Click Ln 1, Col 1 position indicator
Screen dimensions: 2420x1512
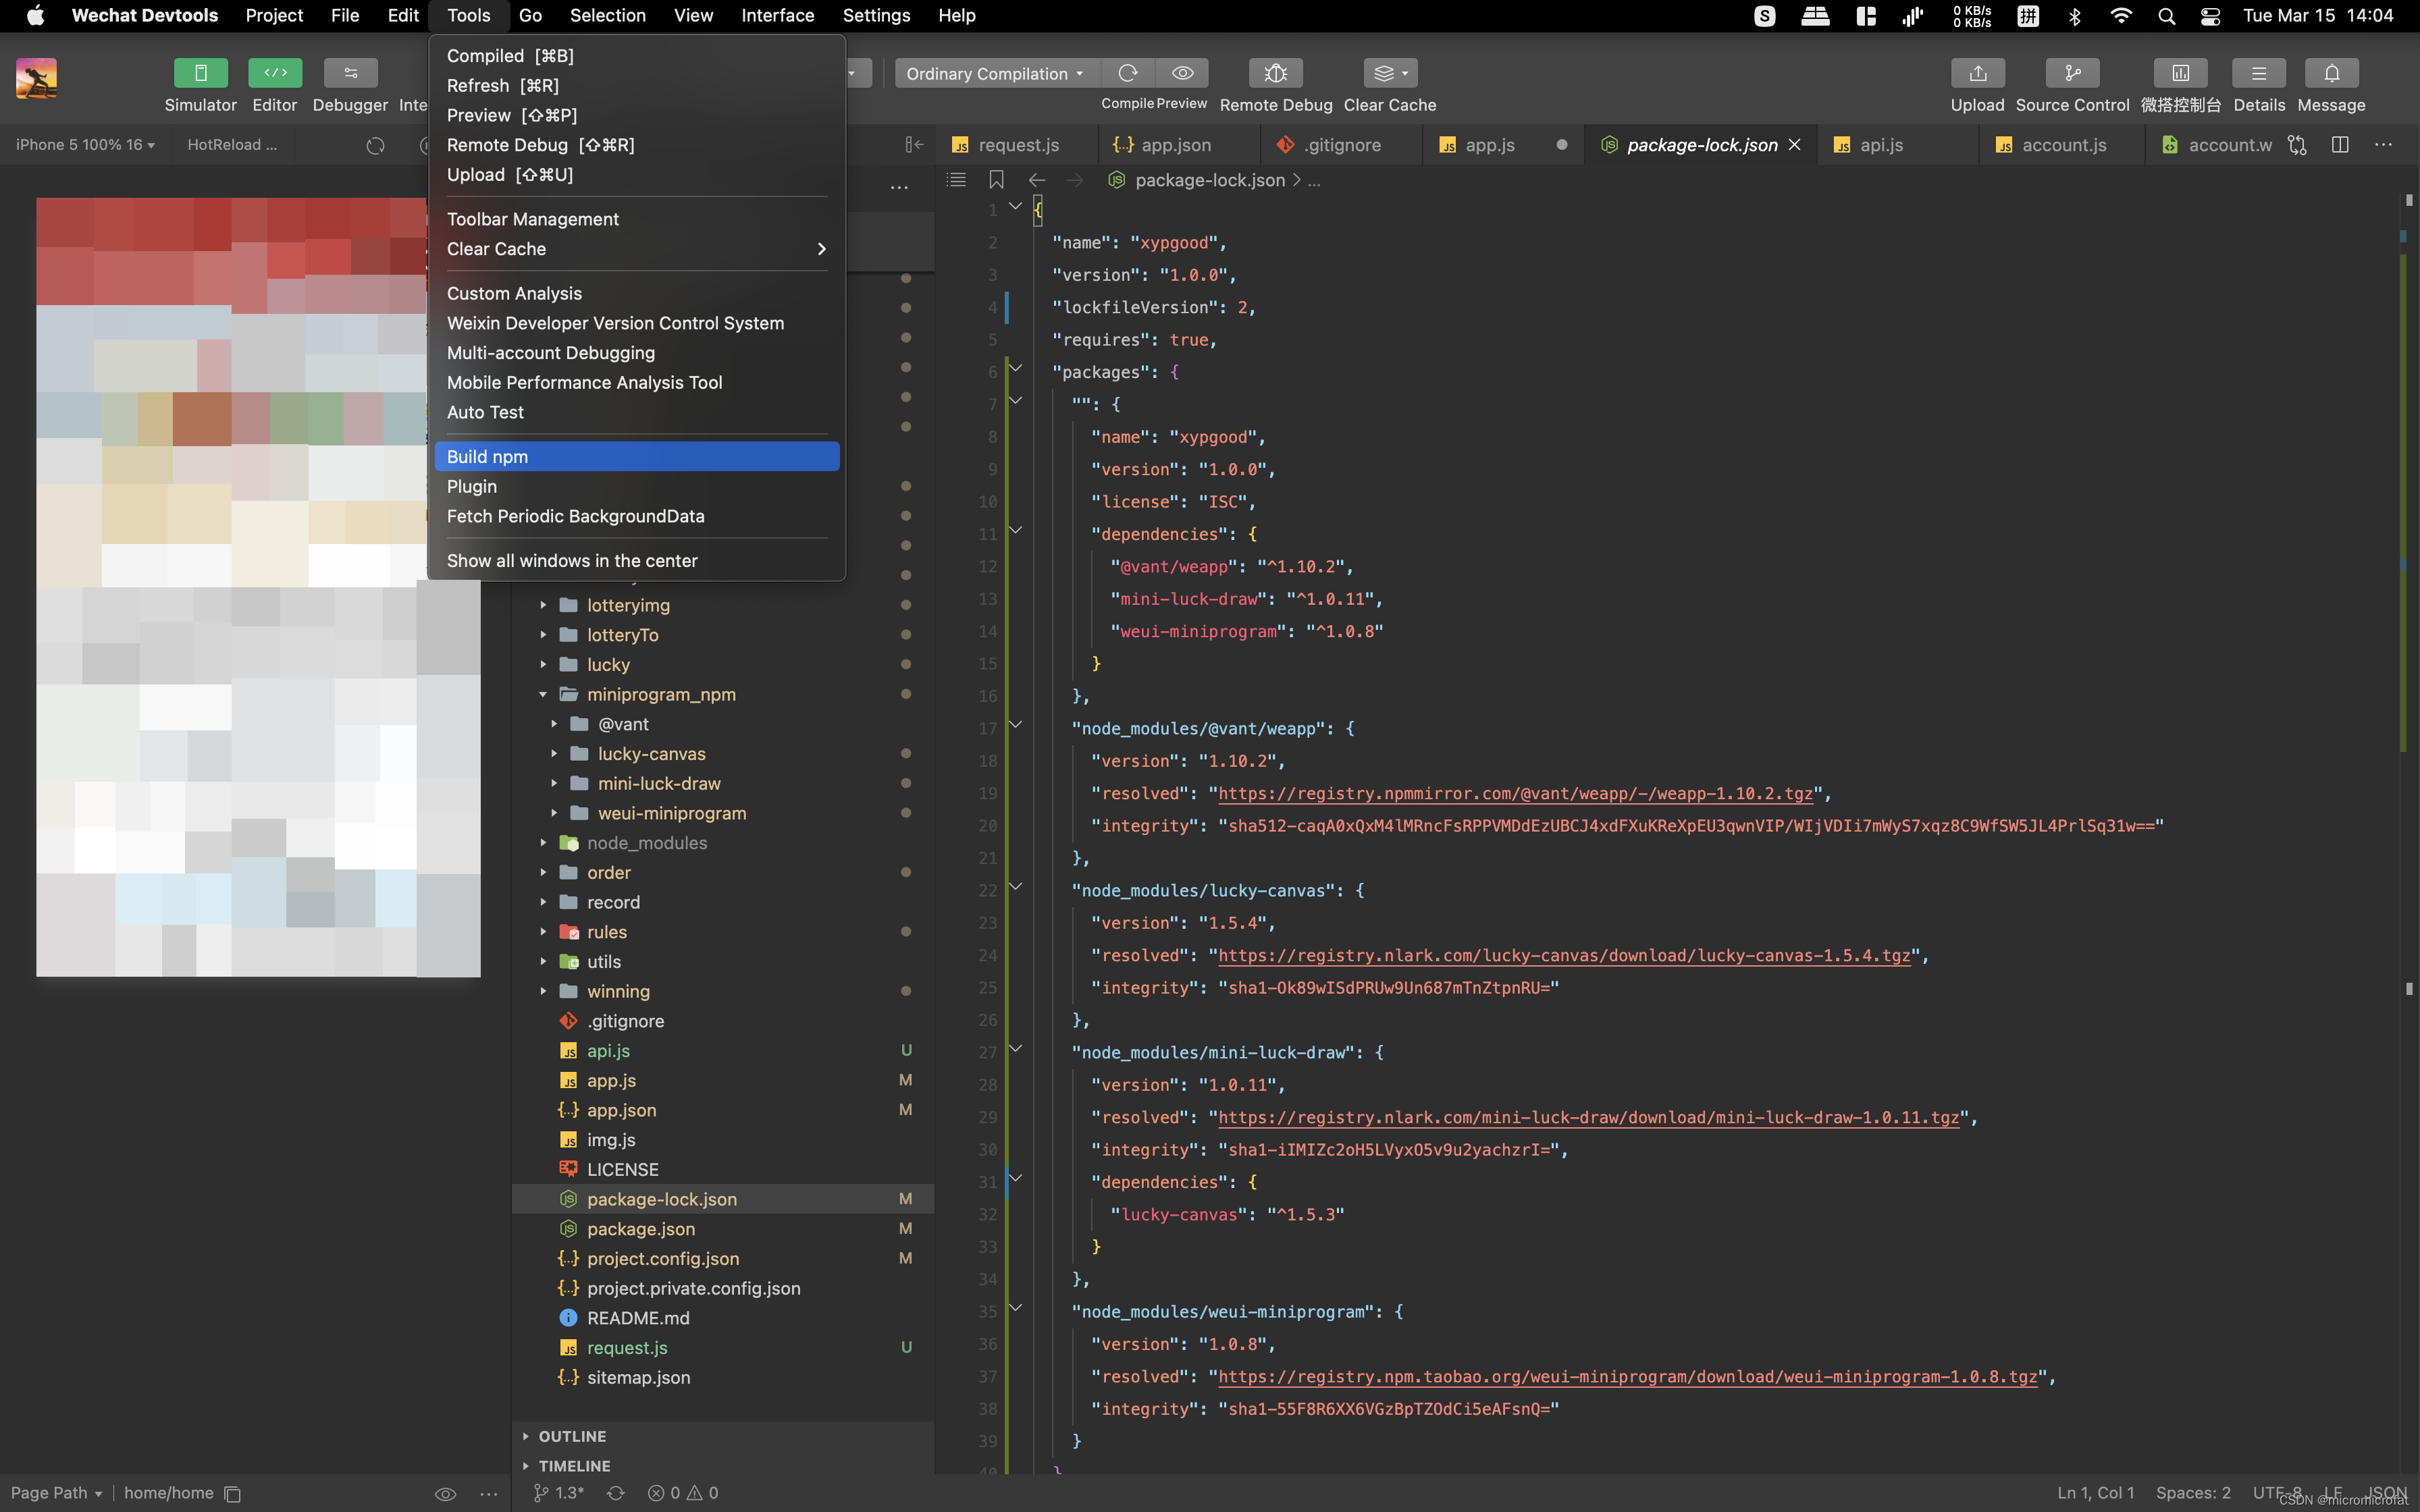(2095, 1493)
